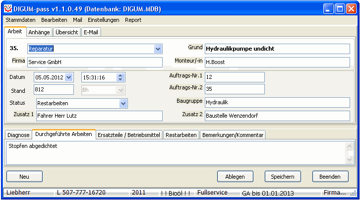Open the disabled Bh unit dropdown
This screenshot has height=200, width=360.
tap(120, 90)
